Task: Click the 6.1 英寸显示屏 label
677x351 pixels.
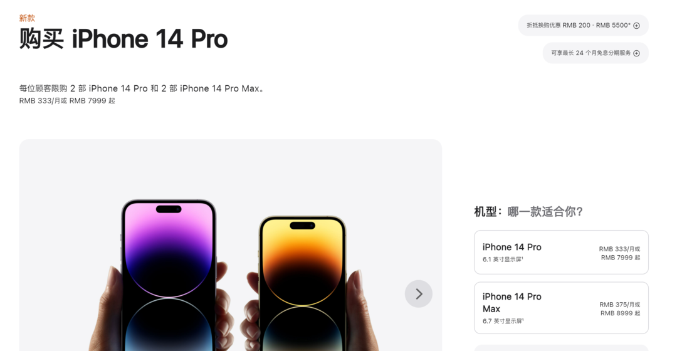Action: click(x=503, y=259)
